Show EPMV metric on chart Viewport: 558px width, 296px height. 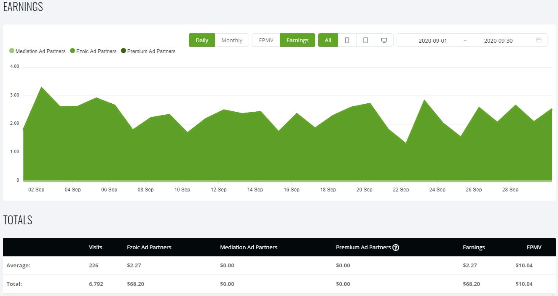pyautogui.click(x=266, y=40)
